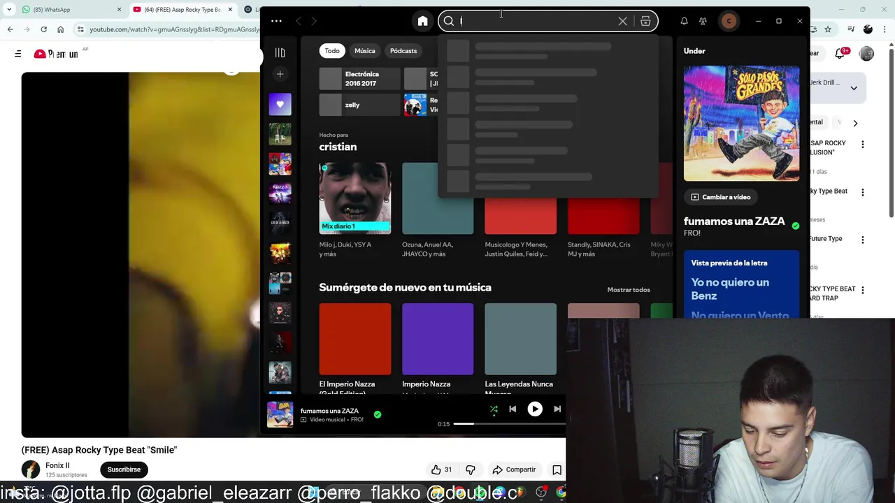The width and height of the screenshot is (895, 503).
Task: Click Chrome address bar URL
Action: (173, 29)
